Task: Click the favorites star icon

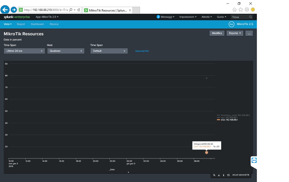Action: coord(241,9)
